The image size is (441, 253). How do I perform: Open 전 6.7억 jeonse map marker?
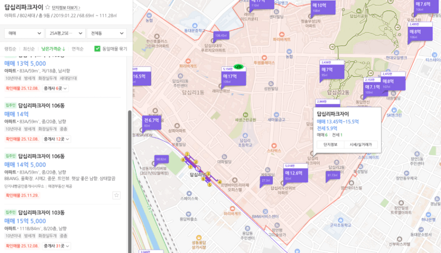(151, 120)
